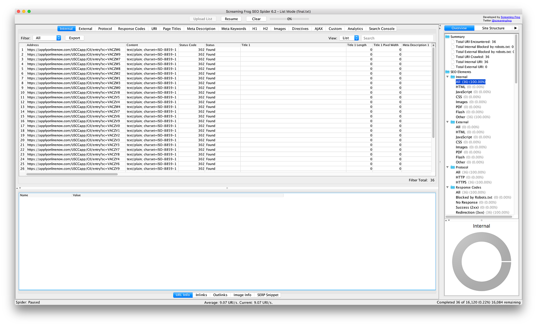
Task: Switch to the Directives tab
Action: click(x=300, y=29)
